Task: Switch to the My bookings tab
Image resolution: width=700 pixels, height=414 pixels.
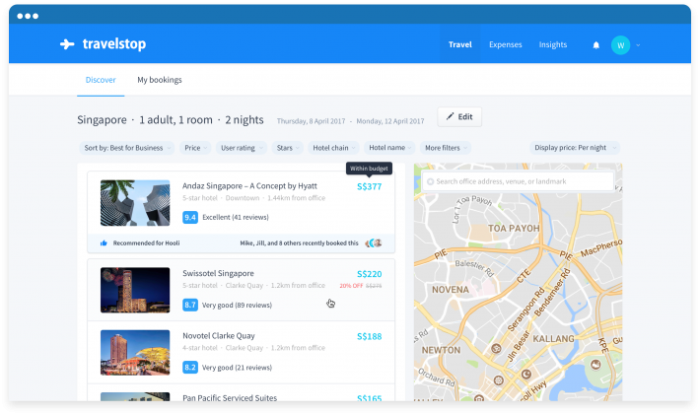Action: pos(159,80)
